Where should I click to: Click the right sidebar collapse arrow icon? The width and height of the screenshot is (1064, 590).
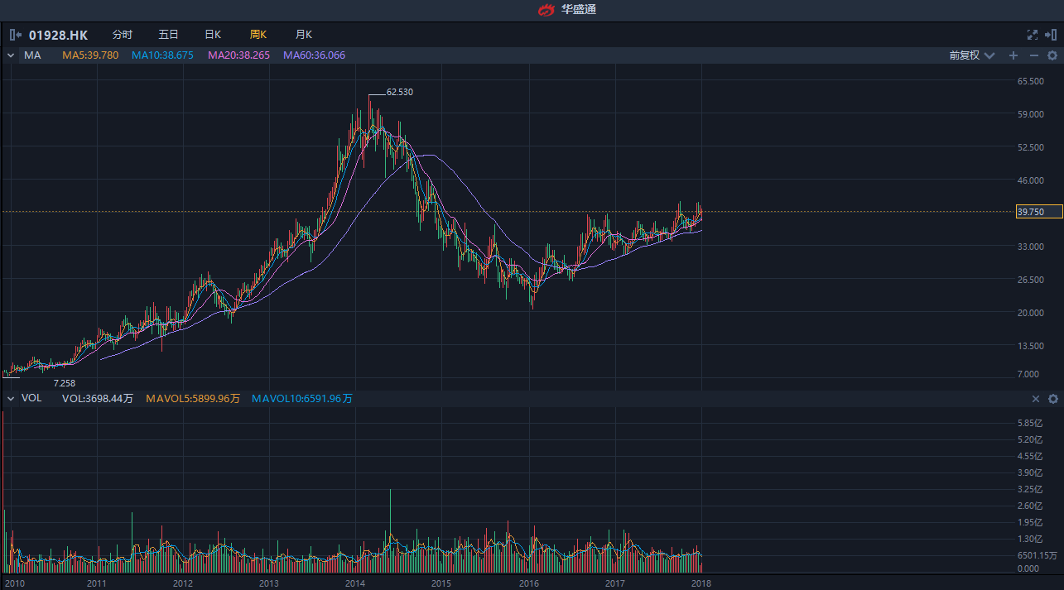pyautogui.click(x=1052, y=35)
